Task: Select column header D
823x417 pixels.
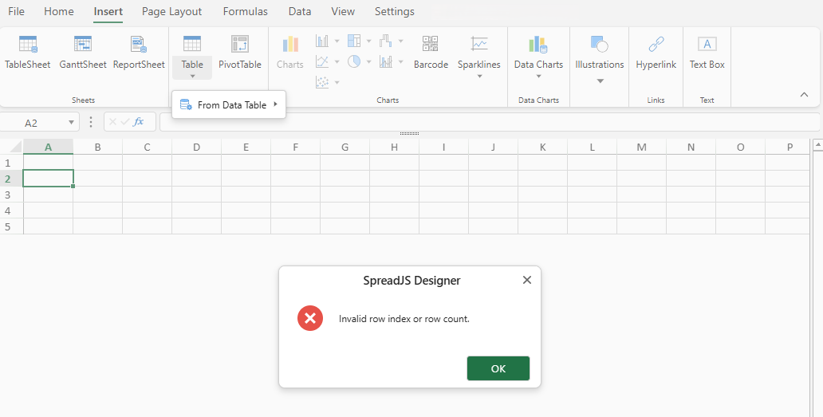Action: [196, 147]
